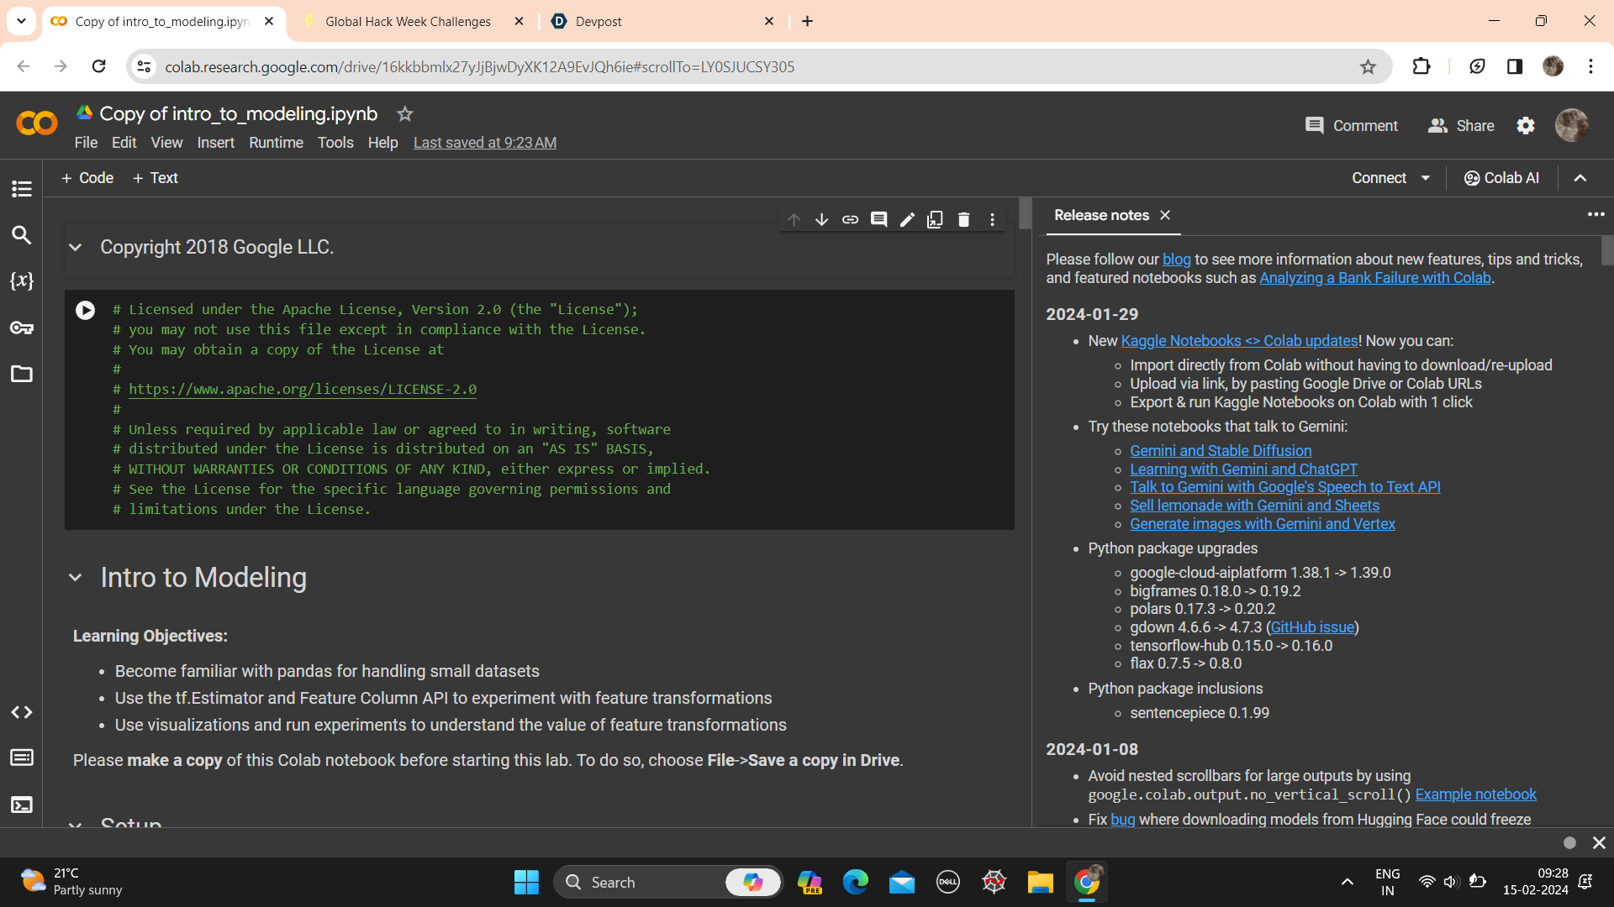This screenshot has width=1614, height=907.
Task: Add a new Code cell
Action: [87, 178]
